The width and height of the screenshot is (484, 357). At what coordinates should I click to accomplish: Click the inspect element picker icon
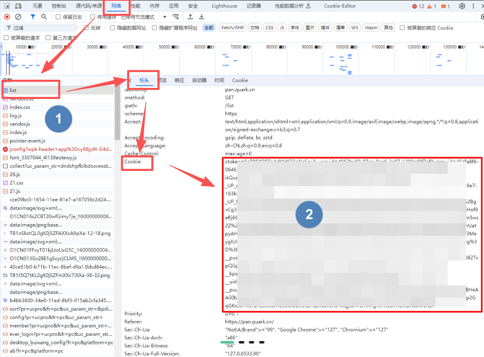(x=7, y=6)
